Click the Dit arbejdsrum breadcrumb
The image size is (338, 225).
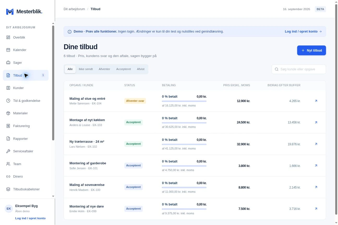point(74,9)
